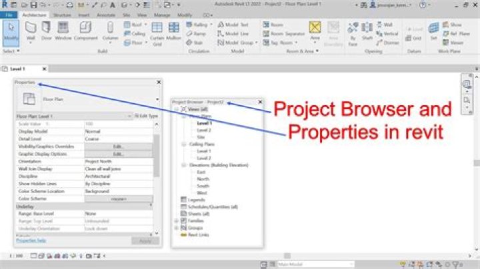
Task: Open the Floor Plan: Level 1 instance dropdown
Action: 129,116
